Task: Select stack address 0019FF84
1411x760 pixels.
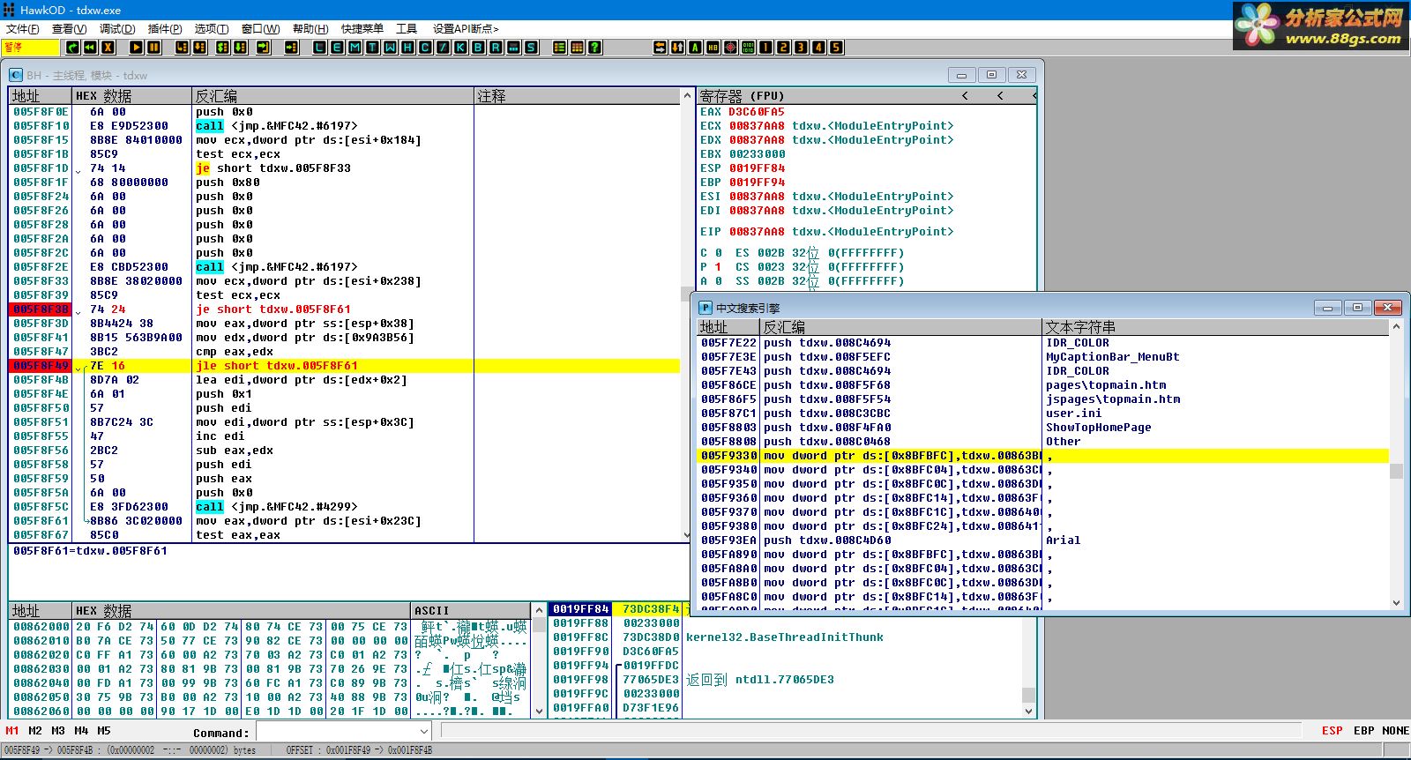Action: 580,609
